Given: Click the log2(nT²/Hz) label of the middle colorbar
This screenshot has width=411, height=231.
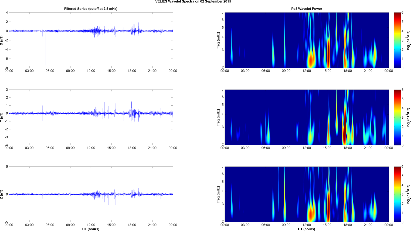Looking at the screenshot, I should pos(408,117).
